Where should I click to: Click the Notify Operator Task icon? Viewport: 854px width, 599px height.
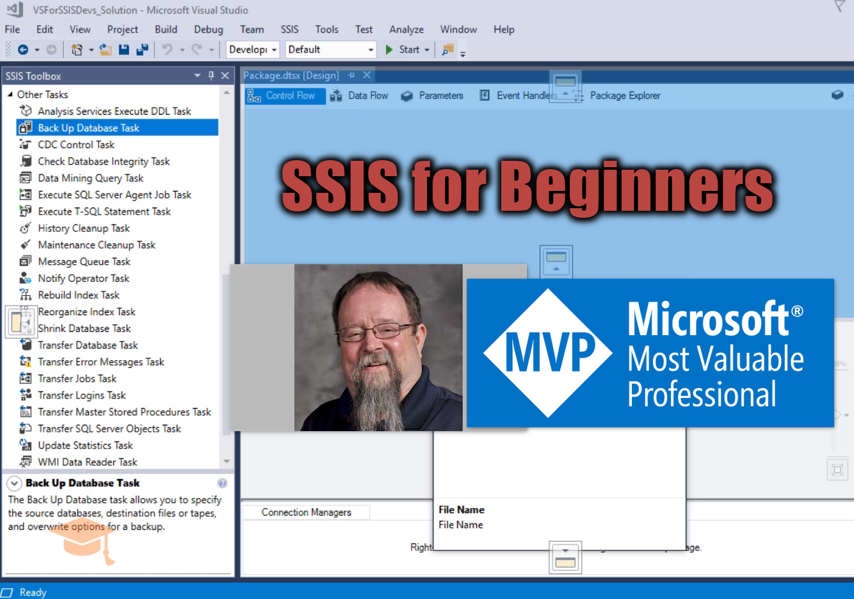point(26,278)
